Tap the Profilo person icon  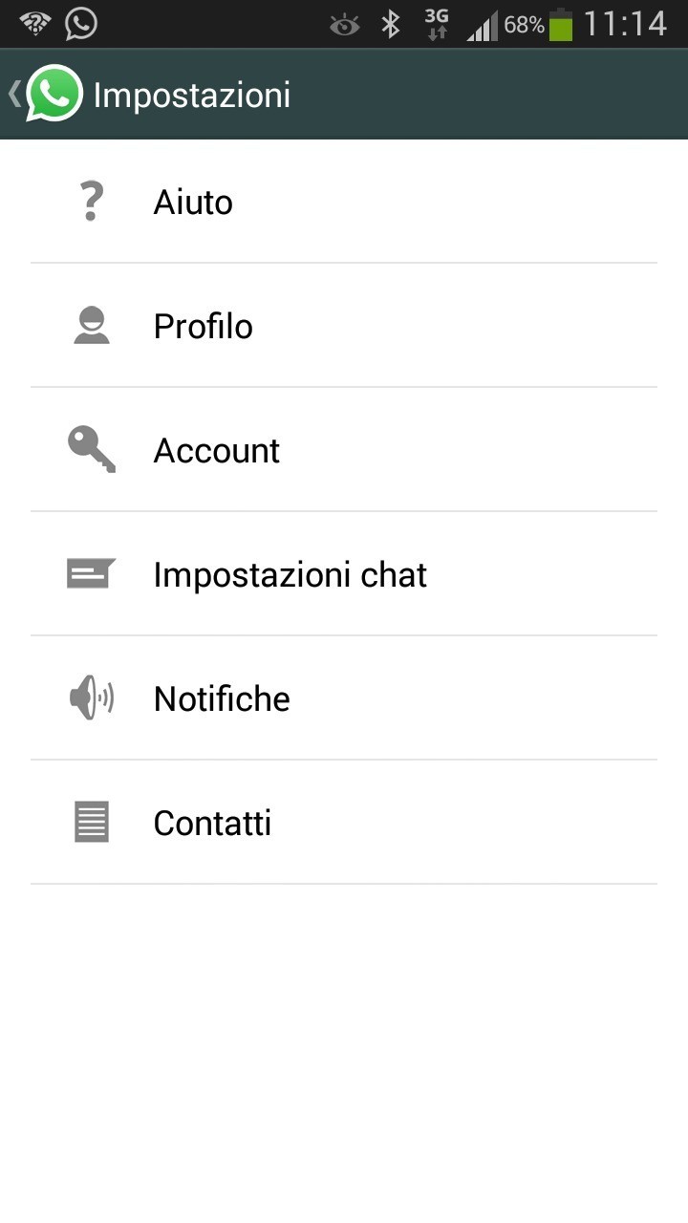click(92, 326)
